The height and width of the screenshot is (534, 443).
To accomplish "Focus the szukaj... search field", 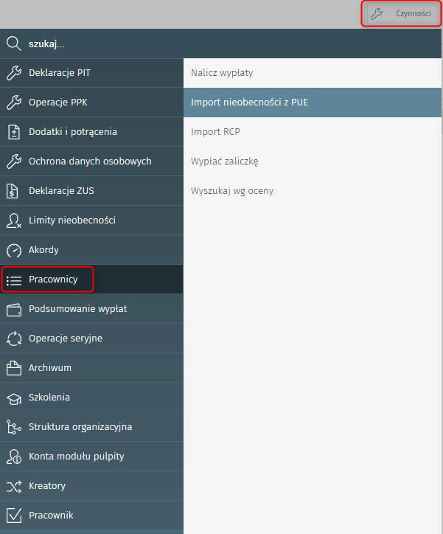I will point(111,44).
